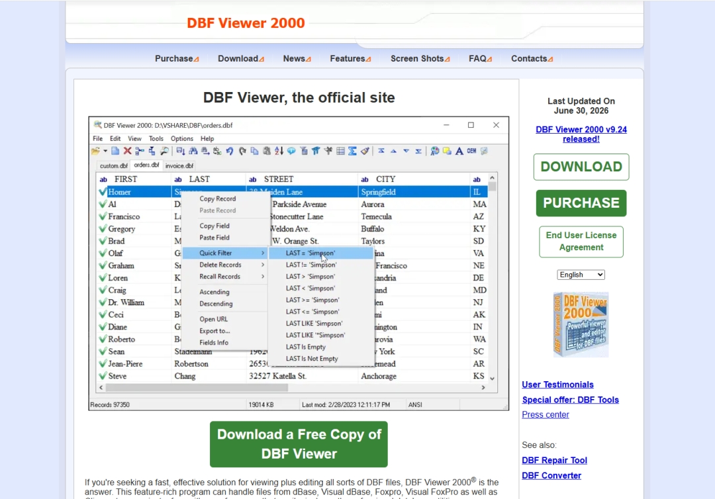Viewport: 715px width, 499px height.
Task: Click the paintbrush toolbar icon
Action: tap(365, 151)
